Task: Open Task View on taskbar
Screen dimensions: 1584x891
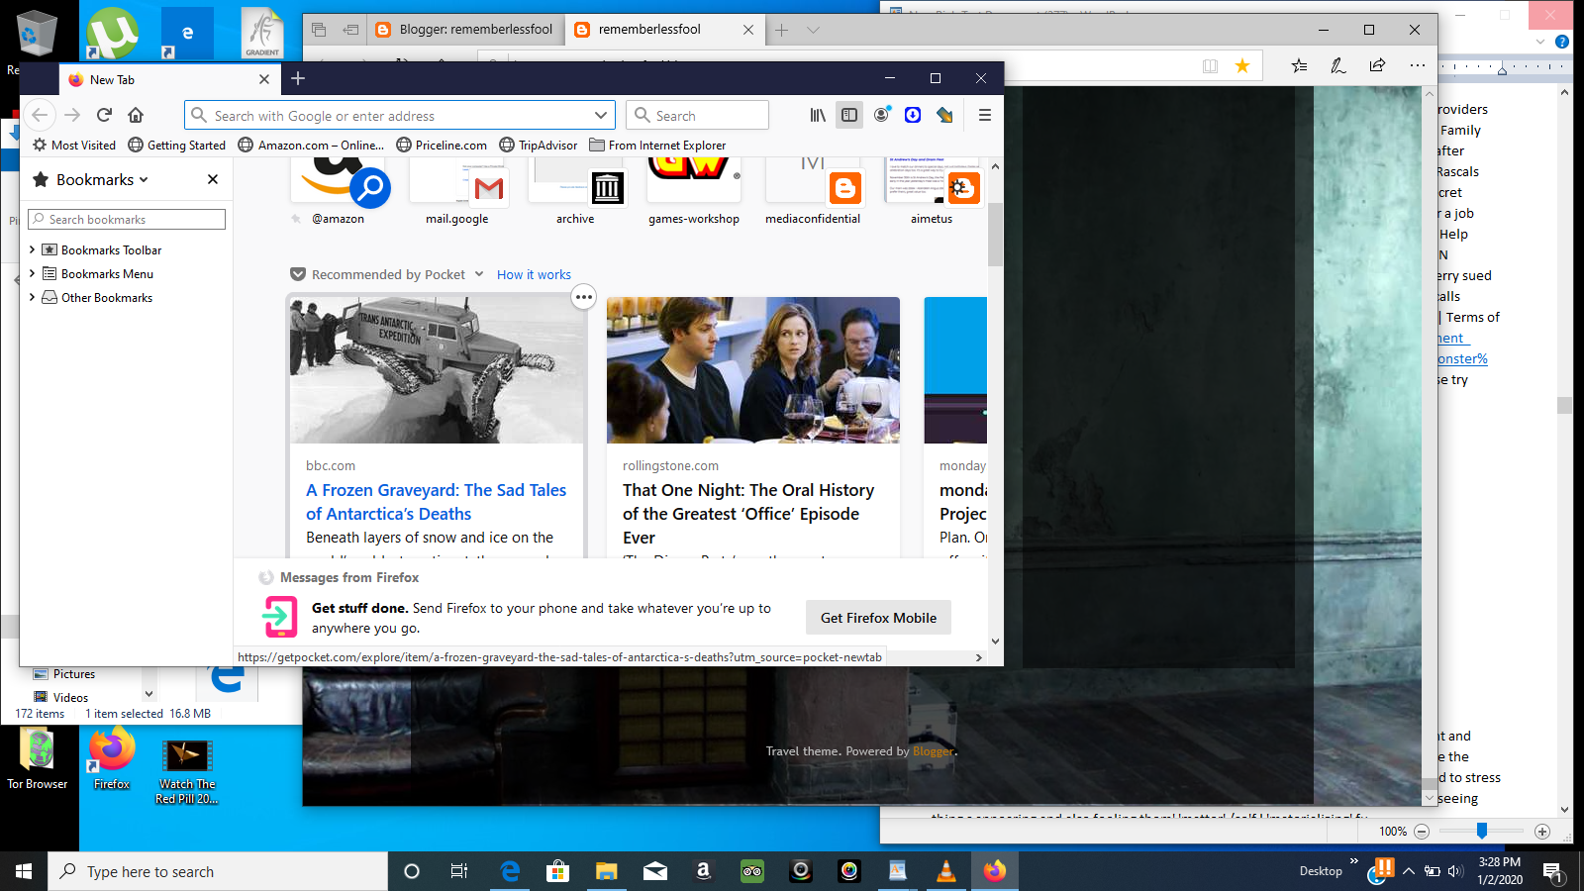Action: click(x=459, y=871)
